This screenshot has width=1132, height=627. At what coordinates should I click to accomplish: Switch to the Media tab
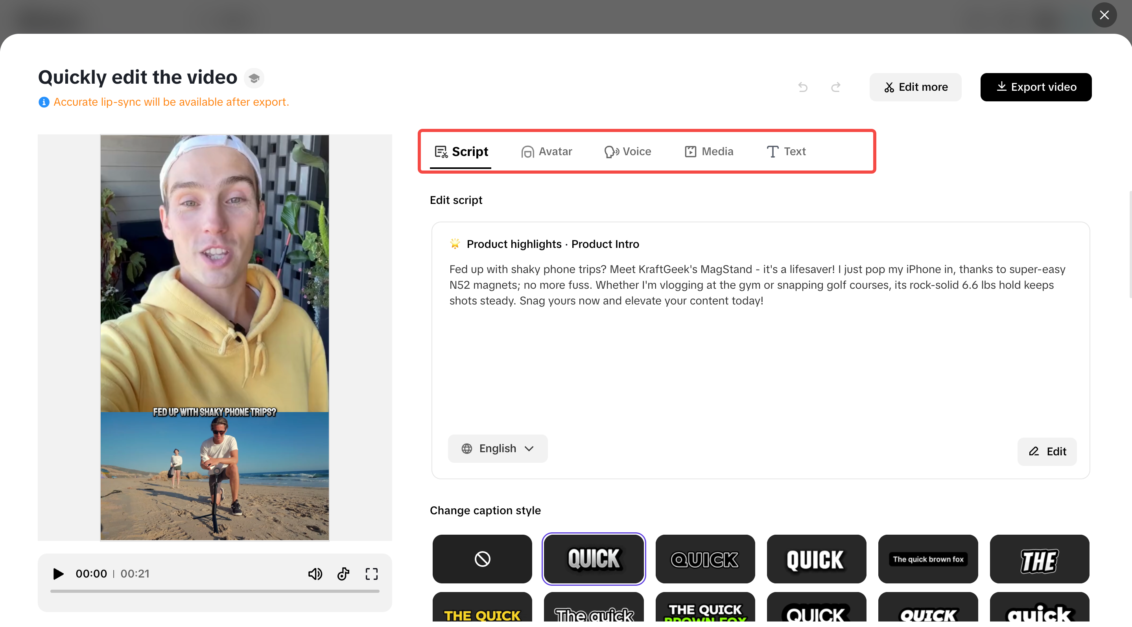tap(708, 151)
